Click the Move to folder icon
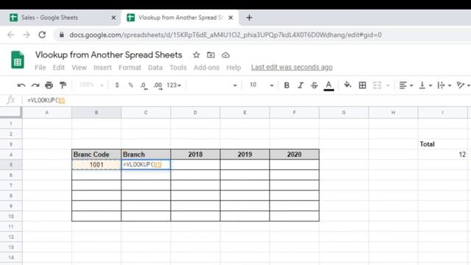This screenshot has width=471, height=265. (211, 55)
